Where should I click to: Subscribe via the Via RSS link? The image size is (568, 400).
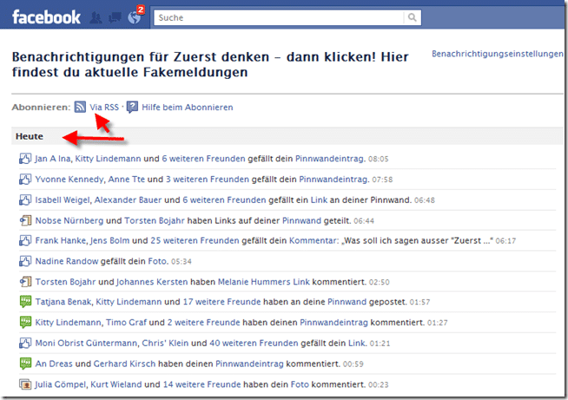104,107
